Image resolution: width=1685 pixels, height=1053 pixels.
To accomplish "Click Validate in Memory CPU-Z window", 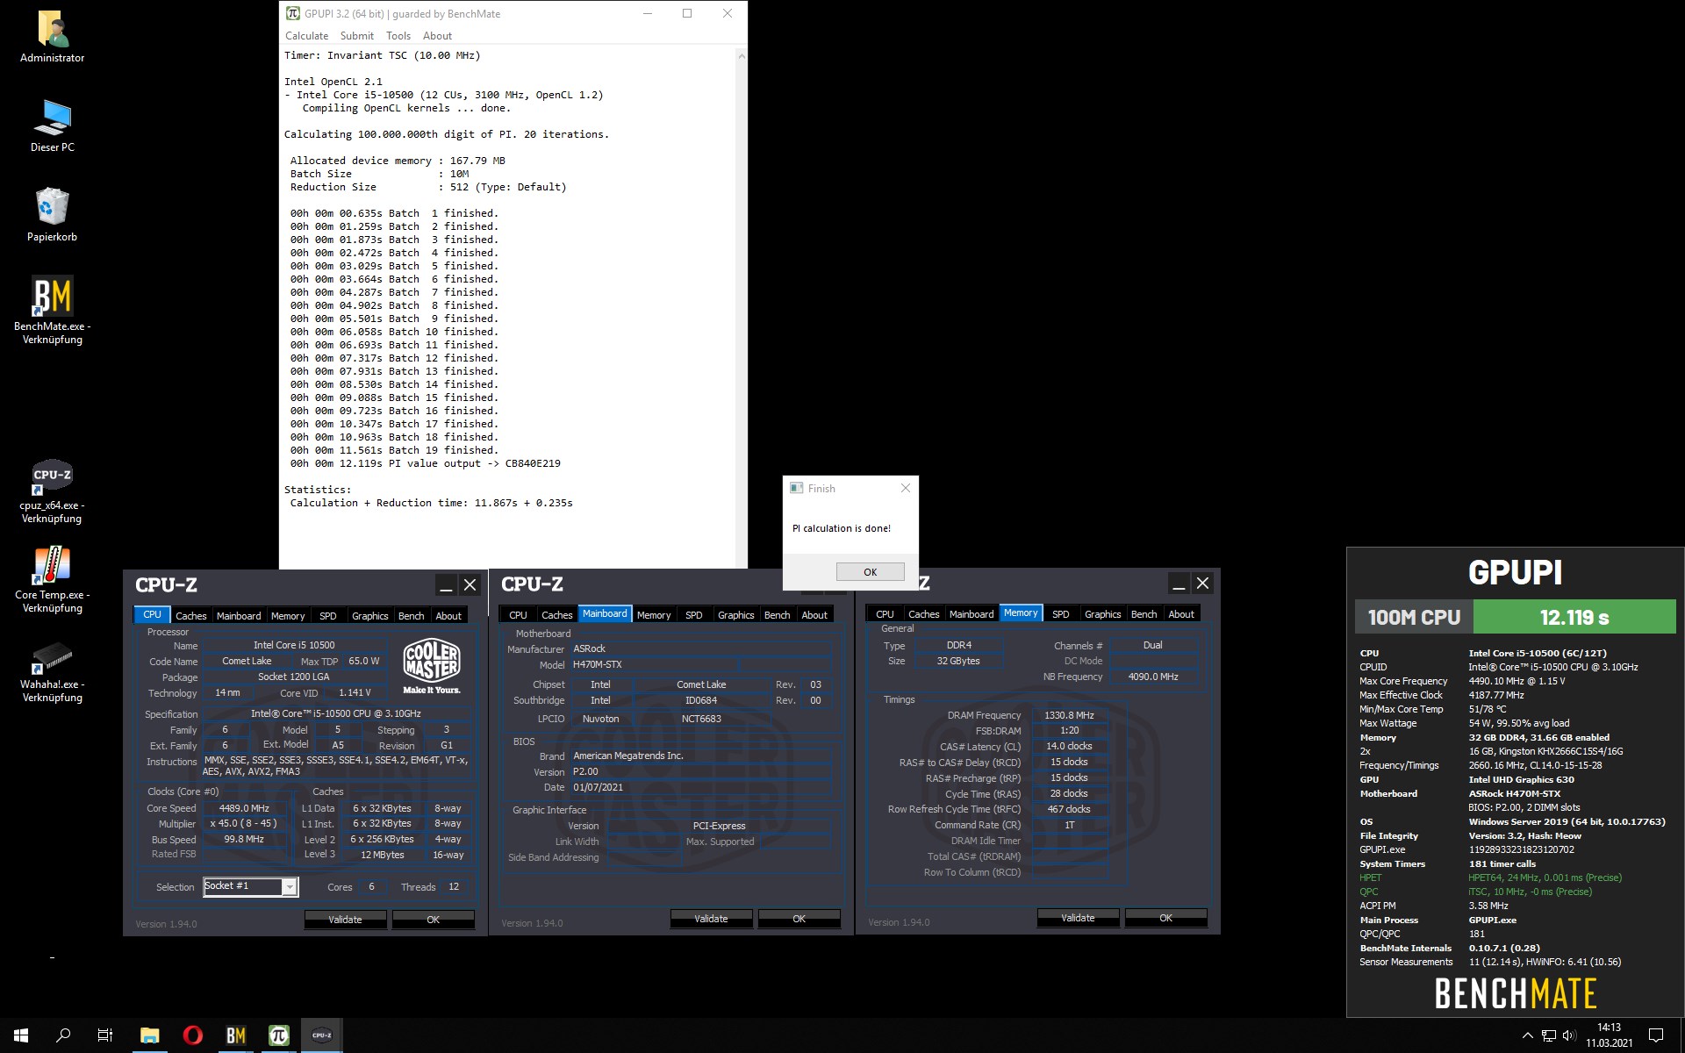I will [1078, 918].
